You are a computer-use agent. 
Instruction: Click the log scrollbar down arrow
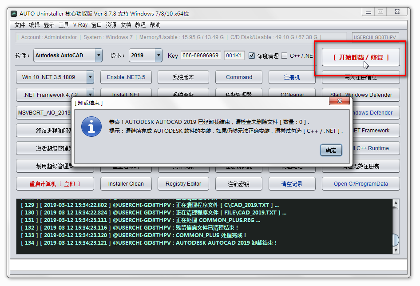[x=396, y=250]
